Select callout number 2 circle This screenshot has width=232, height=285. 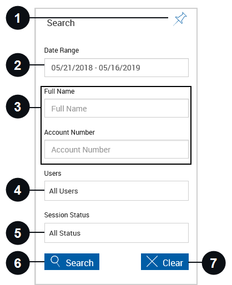(18, 65)
